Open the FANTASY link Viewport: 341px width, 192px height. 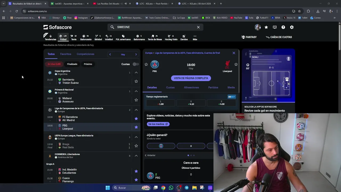point(249,37)
